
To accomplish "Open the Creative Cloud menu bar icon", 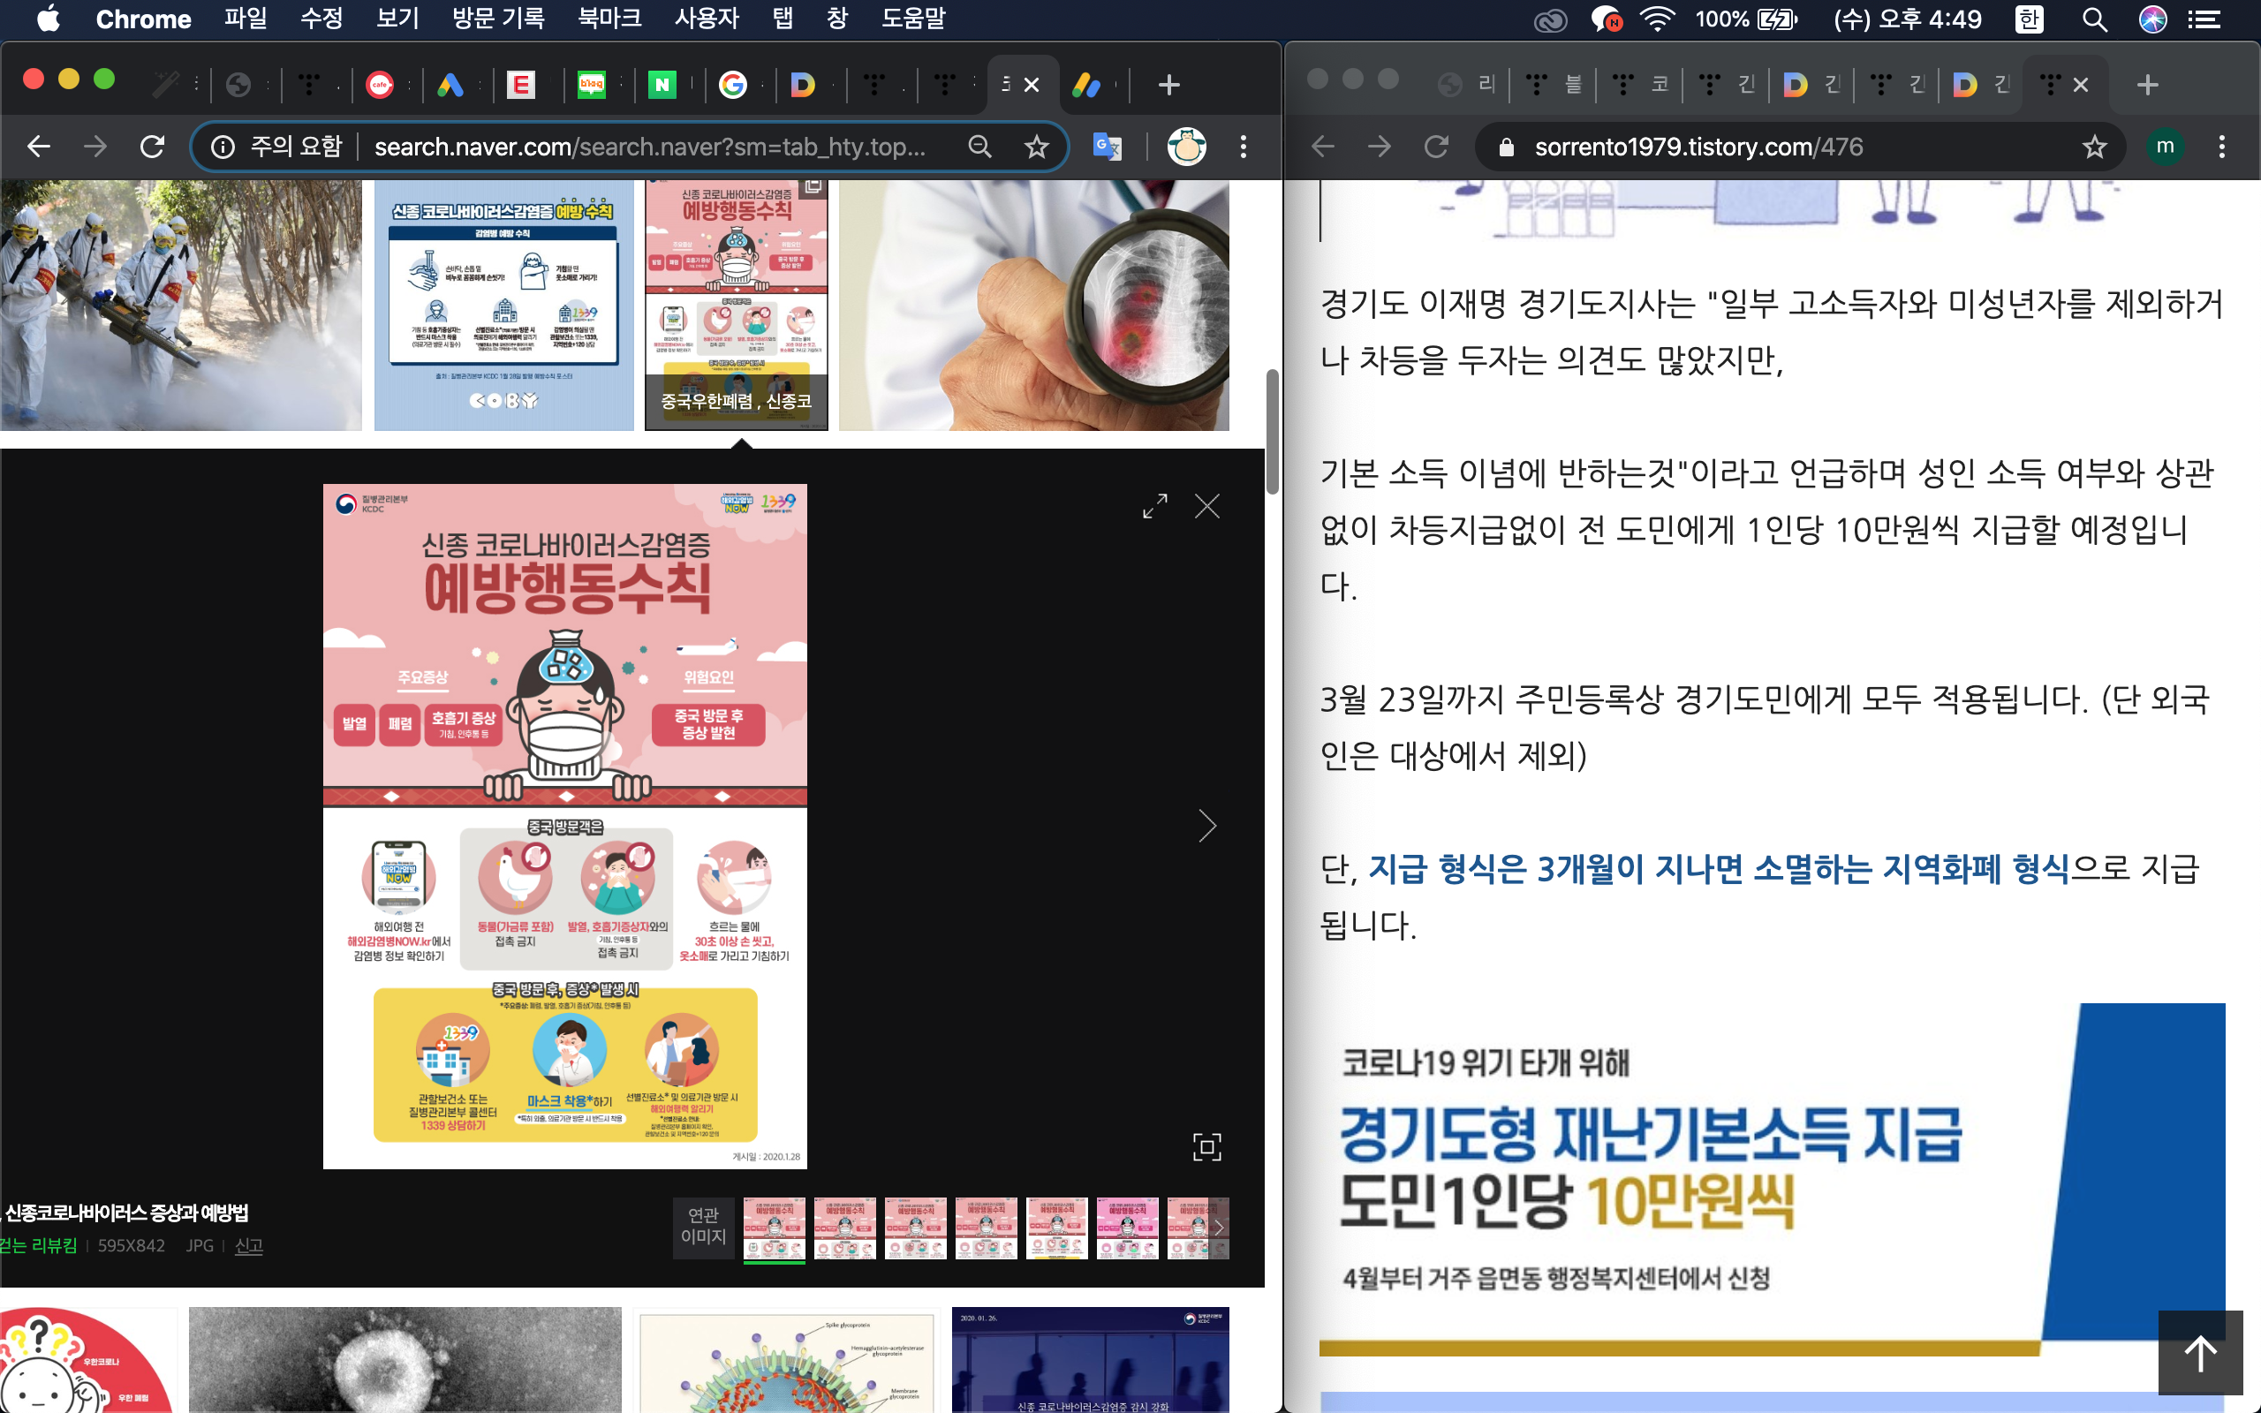I will (x=1550, y=19).
